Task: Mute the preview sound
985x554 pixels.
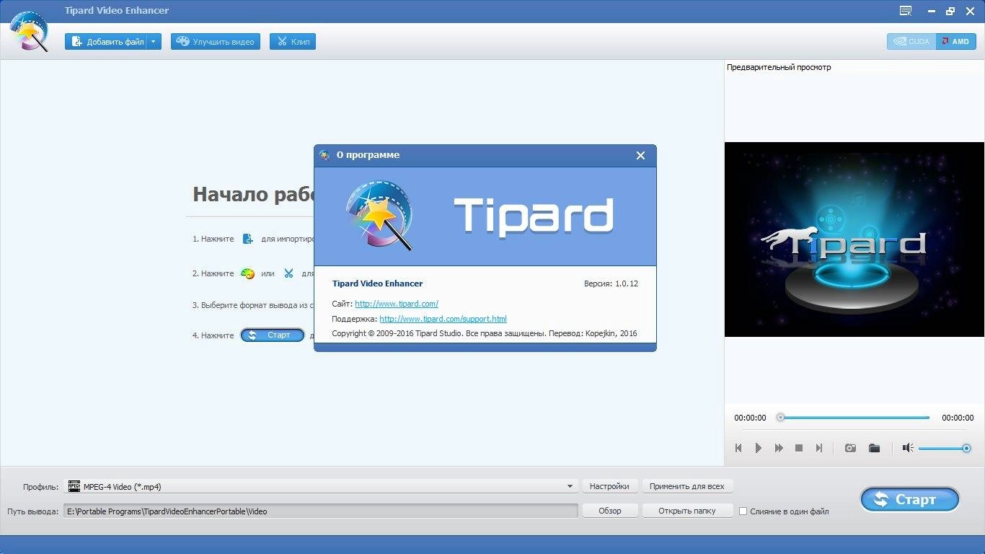Action: (908, 448)
